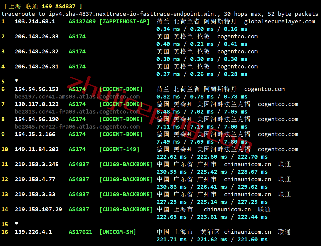Select the [UNICOM-SH] label
This screenshot has width=321, height=246.
pyautogui.click(x=118, y=232)
